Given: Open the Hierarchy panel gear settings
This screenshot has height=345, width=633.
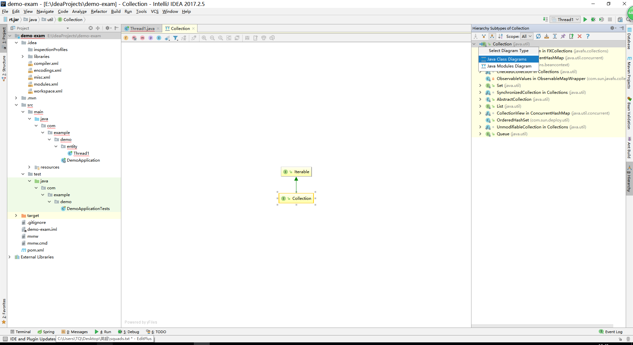Looking at the screenshot, I should click(613, 28).
